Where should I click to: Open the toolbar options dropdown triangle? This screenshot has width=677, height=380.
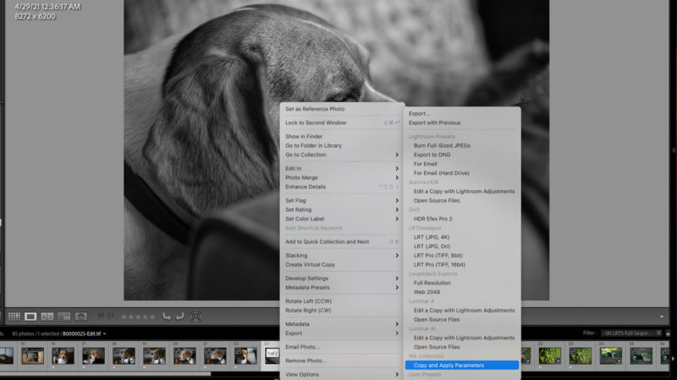[x=661, y=317]
